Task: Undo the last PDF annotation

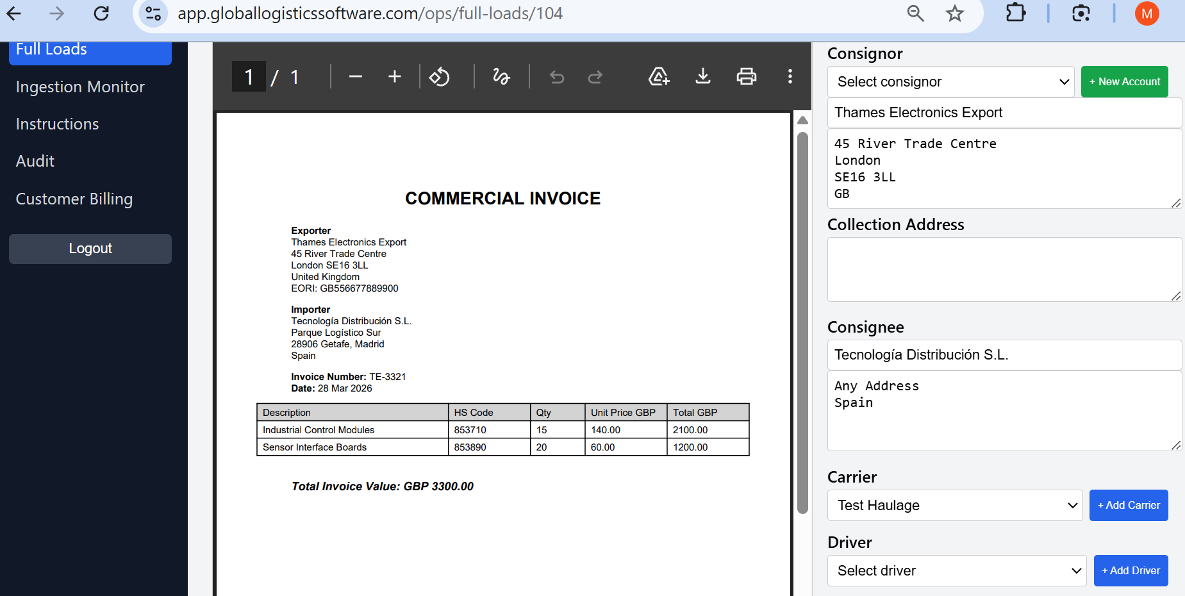Action: pyautogui.click(x=557, y=77)
